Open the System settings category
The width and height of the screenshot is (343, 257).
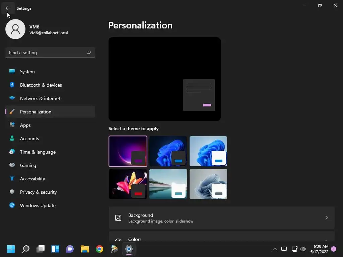tap(50, 72)
